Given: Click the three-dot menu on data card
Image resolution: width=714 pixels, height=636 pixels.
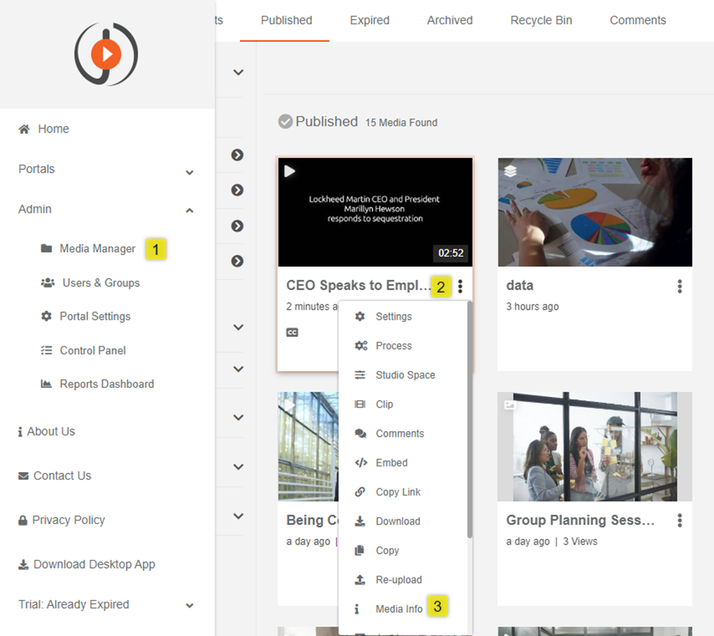Looking at the screenshot, I should [680, 286].
